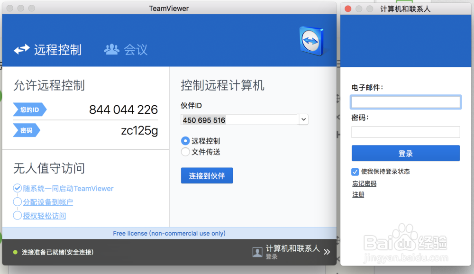
Task: Click the 连接到伙伴 button
Action: pyautogui.click(x=207, y=176)
